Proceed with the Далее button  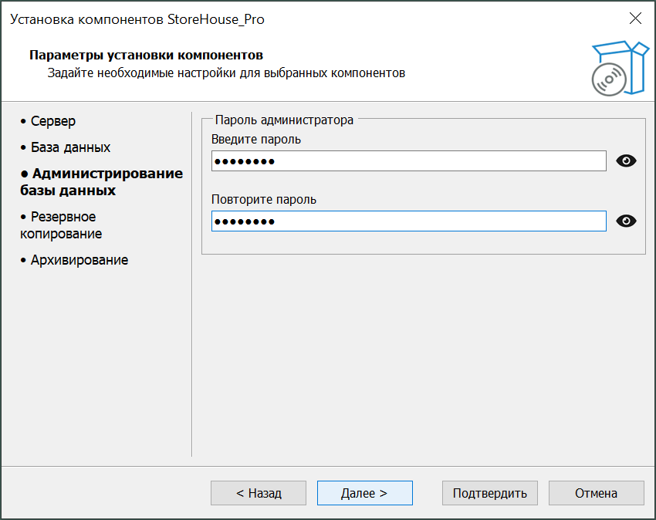(x=364, y=493)
